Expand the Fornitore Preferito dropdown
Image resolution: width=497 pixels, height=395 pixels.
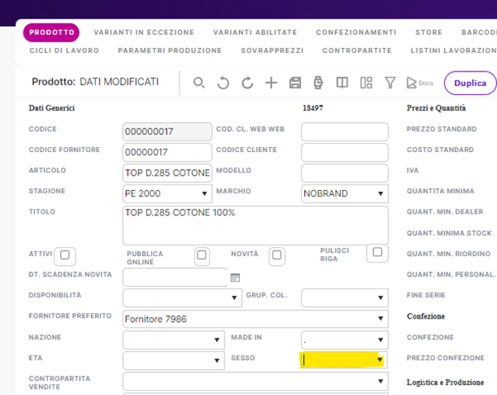(380, 319)
